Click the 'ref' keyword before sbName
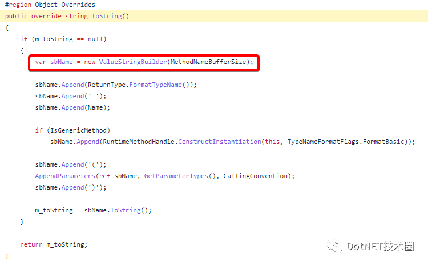428x265 pixels. click(104, 176)
